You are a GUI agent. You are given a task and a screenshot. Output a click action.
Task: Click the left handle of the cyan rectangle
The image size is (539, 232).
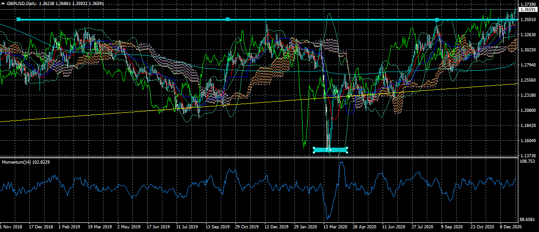click(x=314, y=149)
